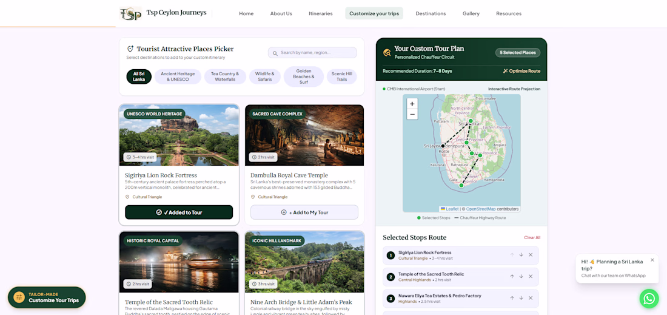Screen dimensions: 667x315
Task: Toggle Sigiriya Added to Tour button
Action: point(179,212)
